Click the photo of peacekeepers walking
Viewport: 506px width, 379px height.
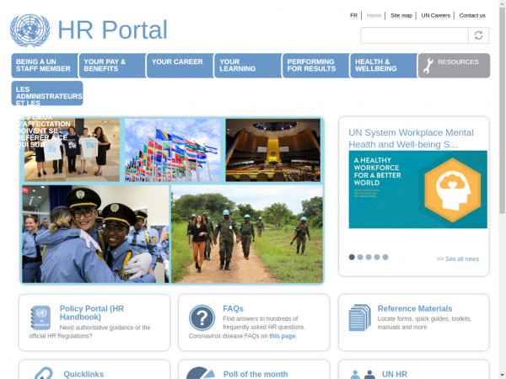[x=247, y=234]
